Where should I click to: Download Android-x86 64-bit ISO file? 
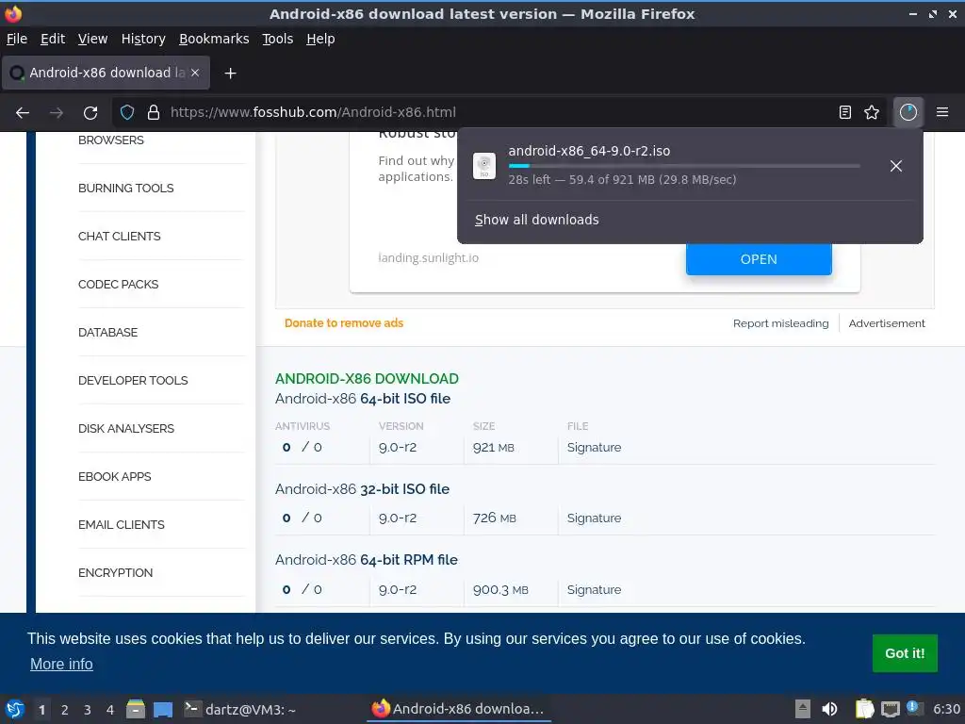coord(363,399)
